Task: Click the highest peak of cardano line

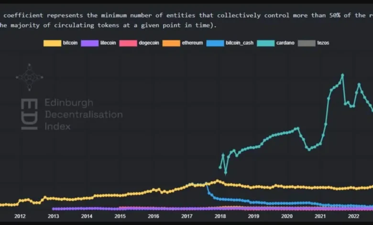Action: [342, 75]
